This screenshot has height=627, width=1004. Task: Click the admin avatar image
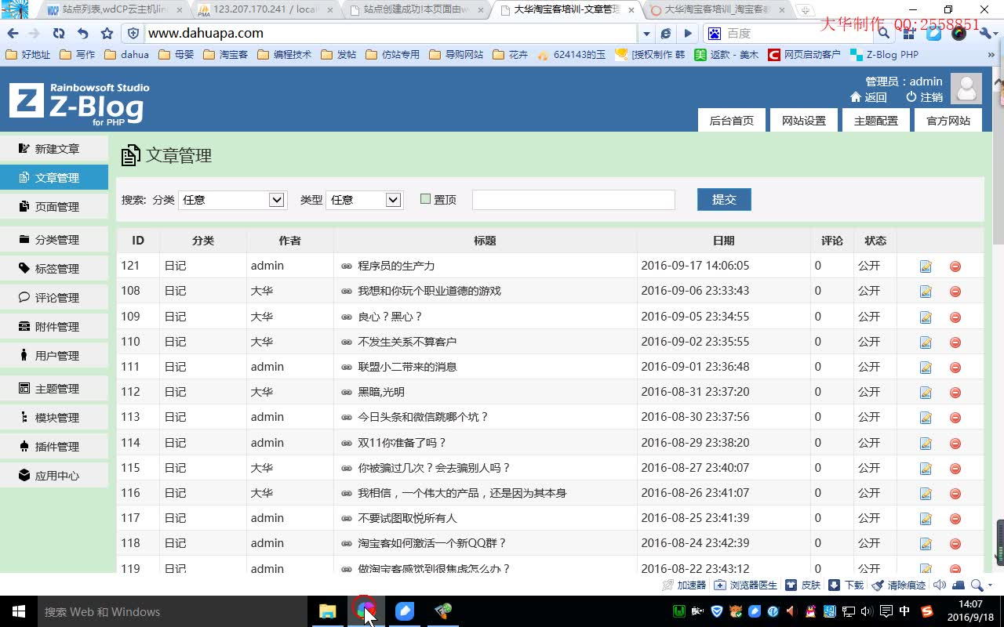[x=966, y=89]
